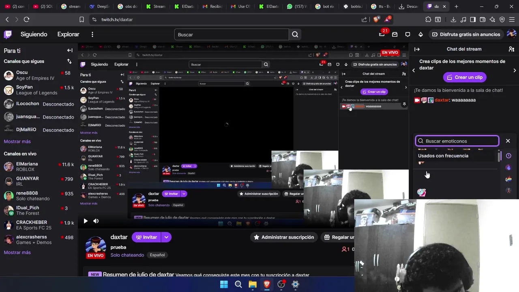Image resolution: width=519 pixels, height=292 pixels.
Task: Click the Crear un clip button
Action: tap(465, 77)
